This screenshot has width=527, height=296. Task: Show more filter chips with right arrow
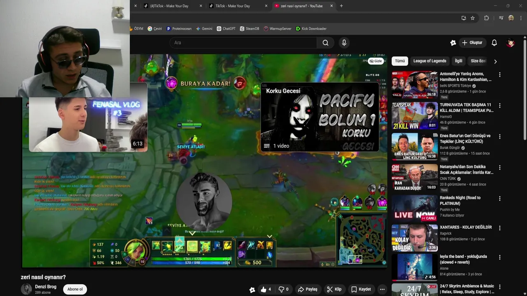click(495, 61)
